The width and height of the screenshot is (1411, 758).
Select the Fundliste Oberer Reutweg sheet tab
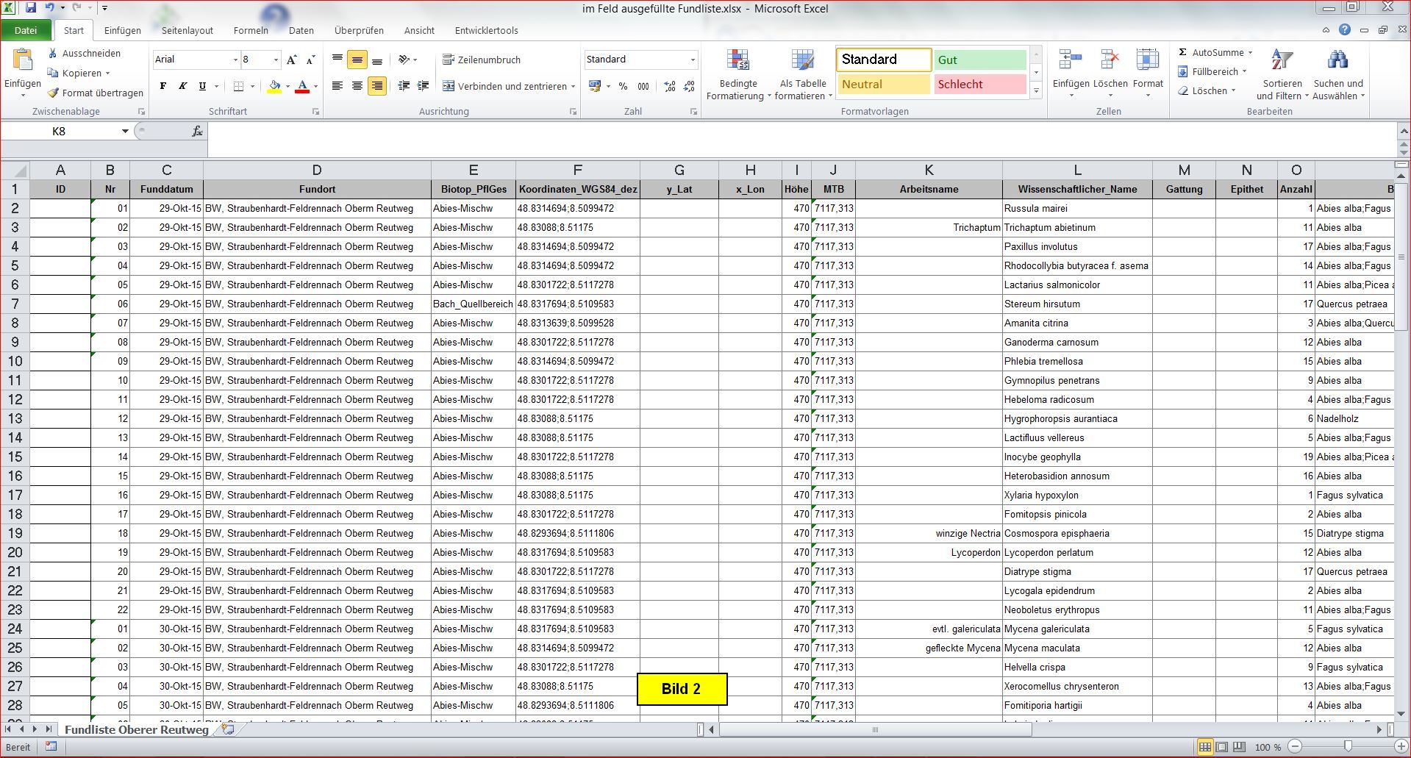[136, 729]
